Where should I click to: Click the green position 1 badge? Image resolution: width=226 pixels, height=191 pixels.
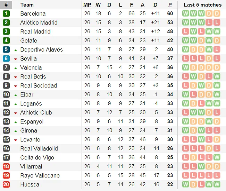click(6, 13)
